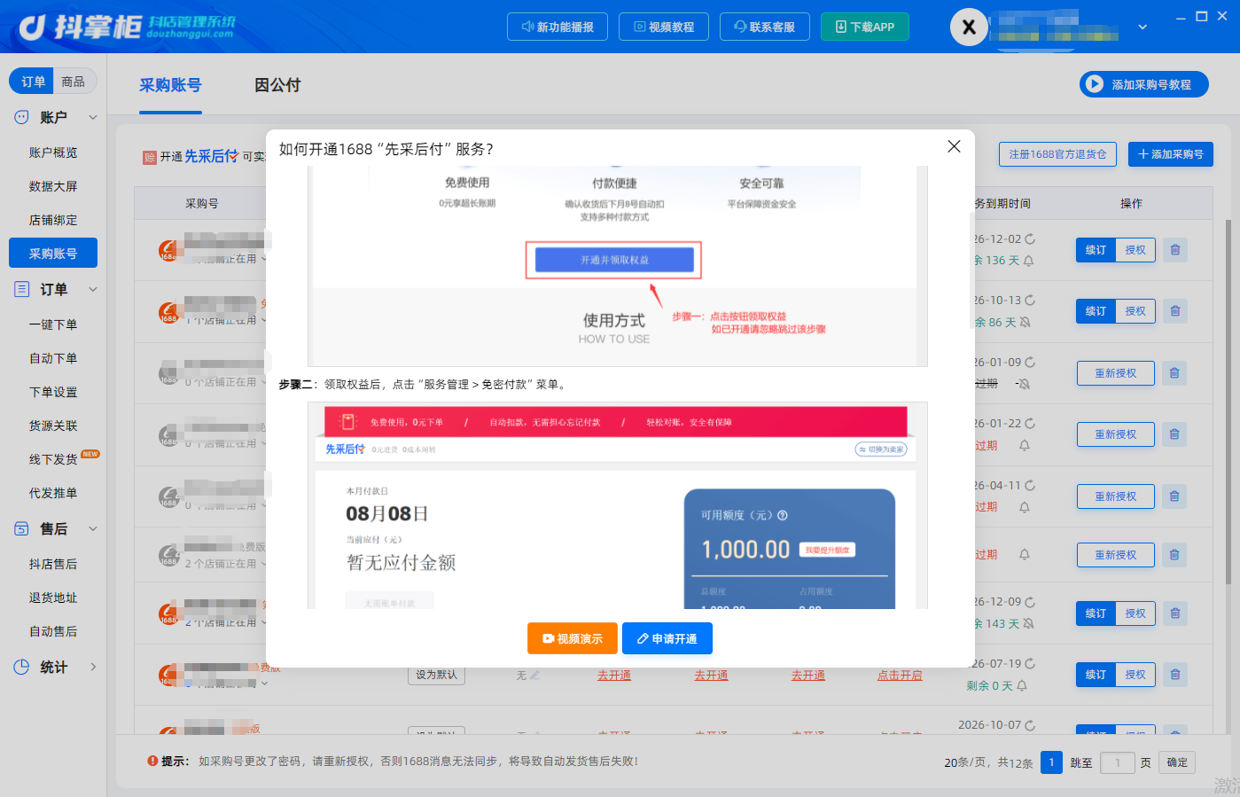Delete the account with 136 天 remaining
This screenshot has width=1240, height=797.
1175,250
